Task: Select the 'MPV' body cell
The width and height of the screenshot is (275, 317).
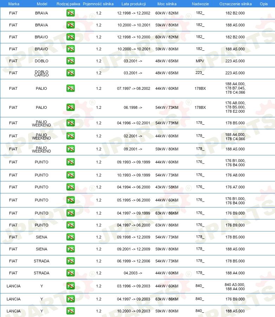Action: point(200,61)
